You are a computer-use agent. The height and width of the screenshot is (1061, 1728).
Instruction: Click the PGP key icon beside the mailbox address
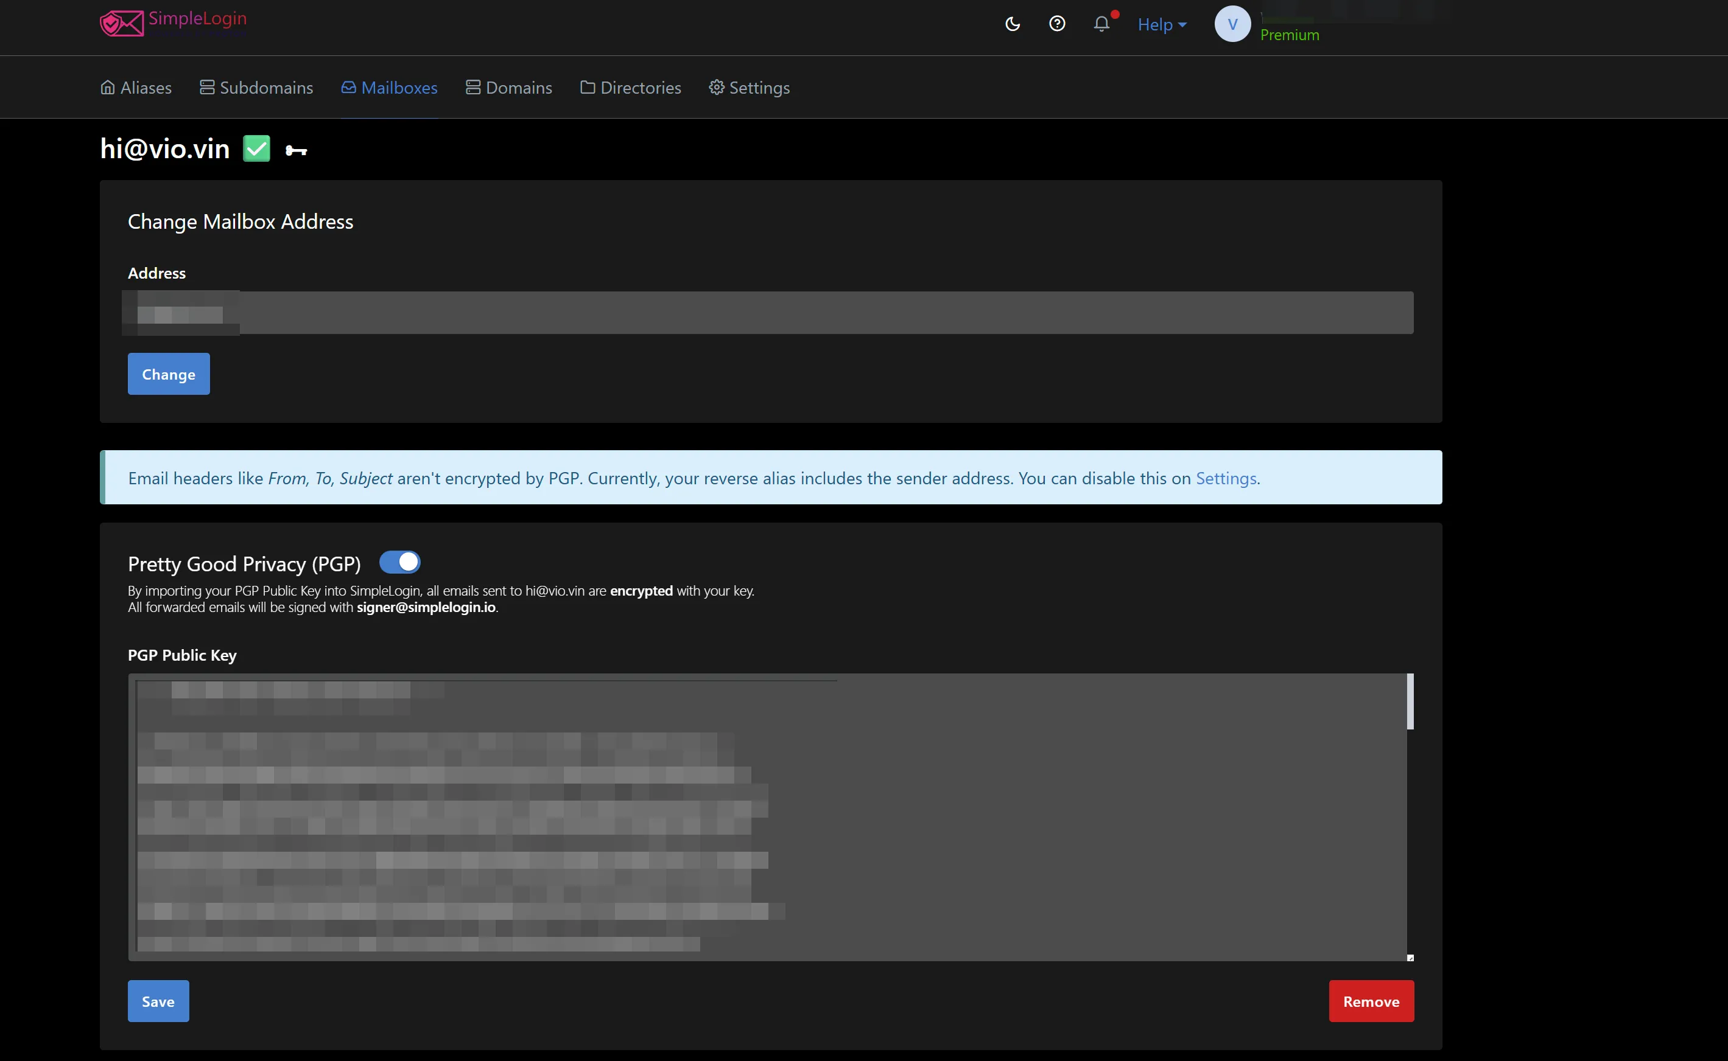[x=297, y=150]
